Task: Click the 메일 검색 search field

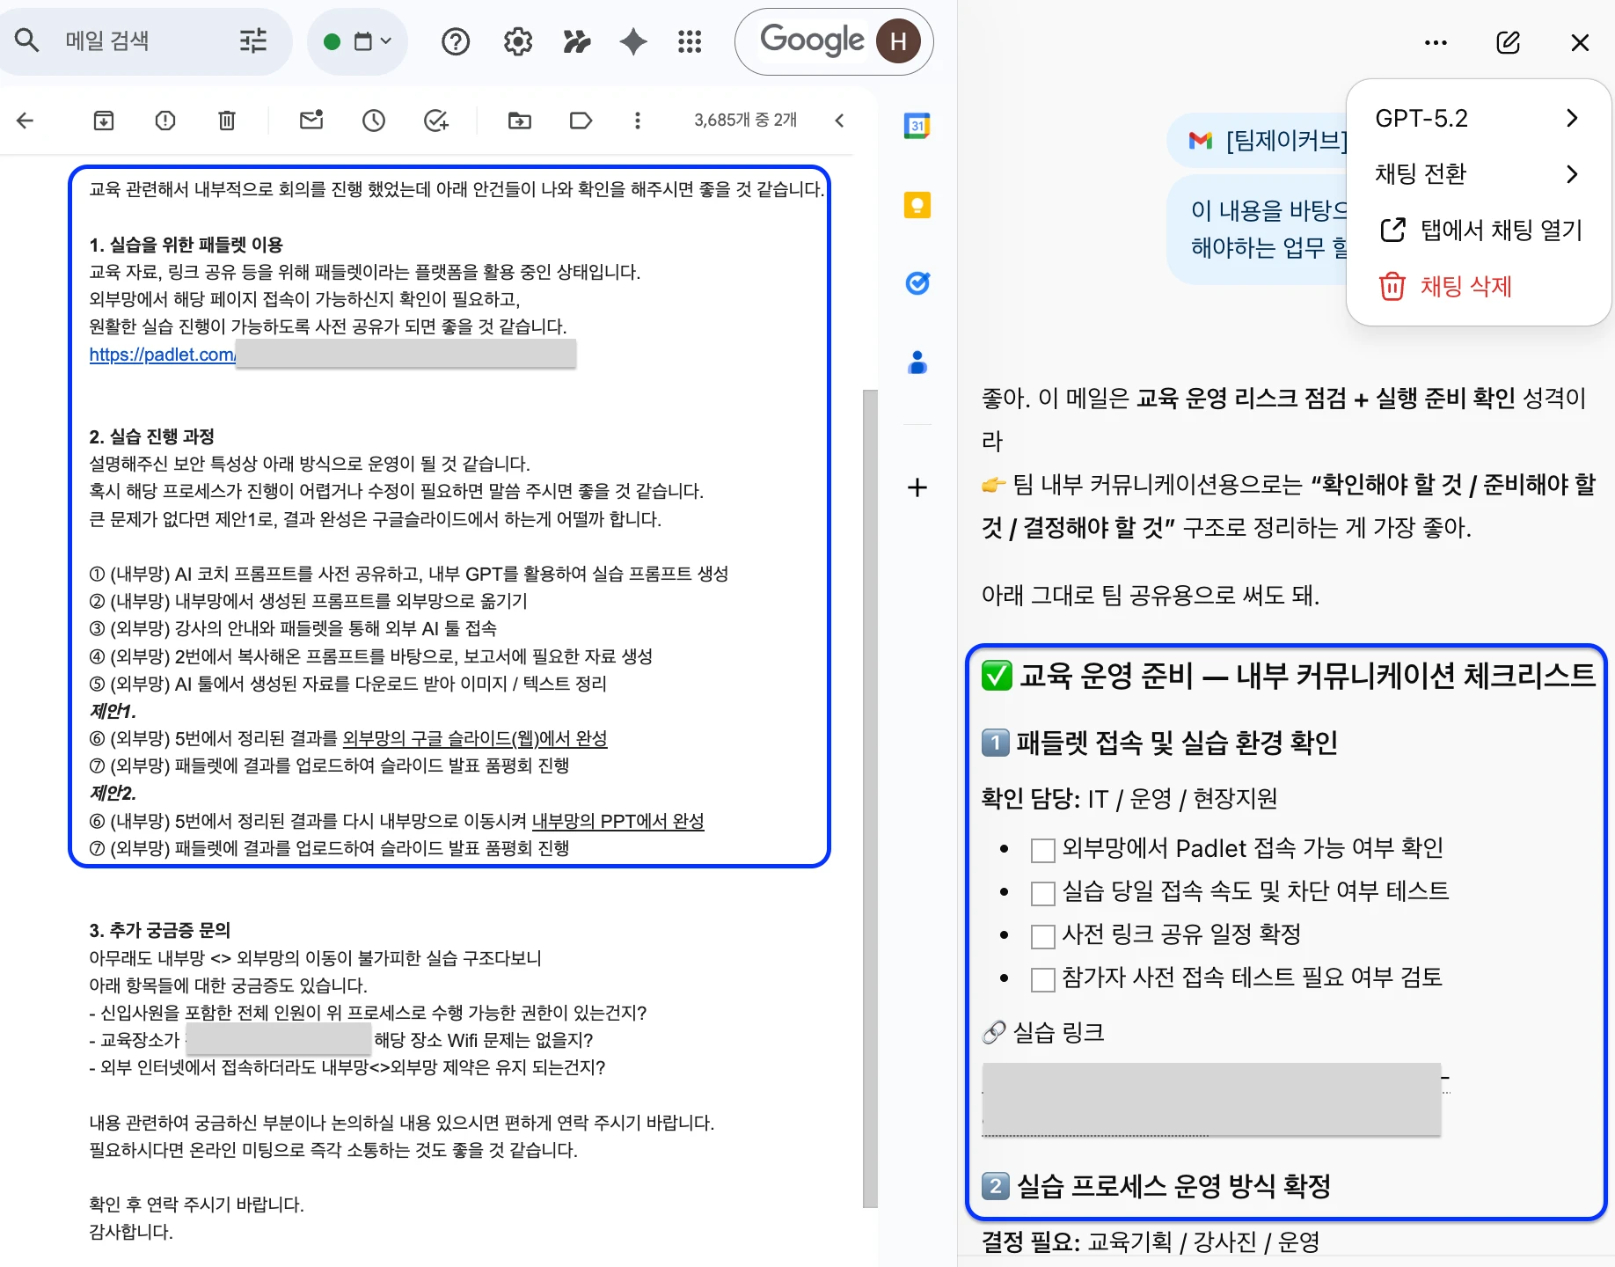Action: 141,40
